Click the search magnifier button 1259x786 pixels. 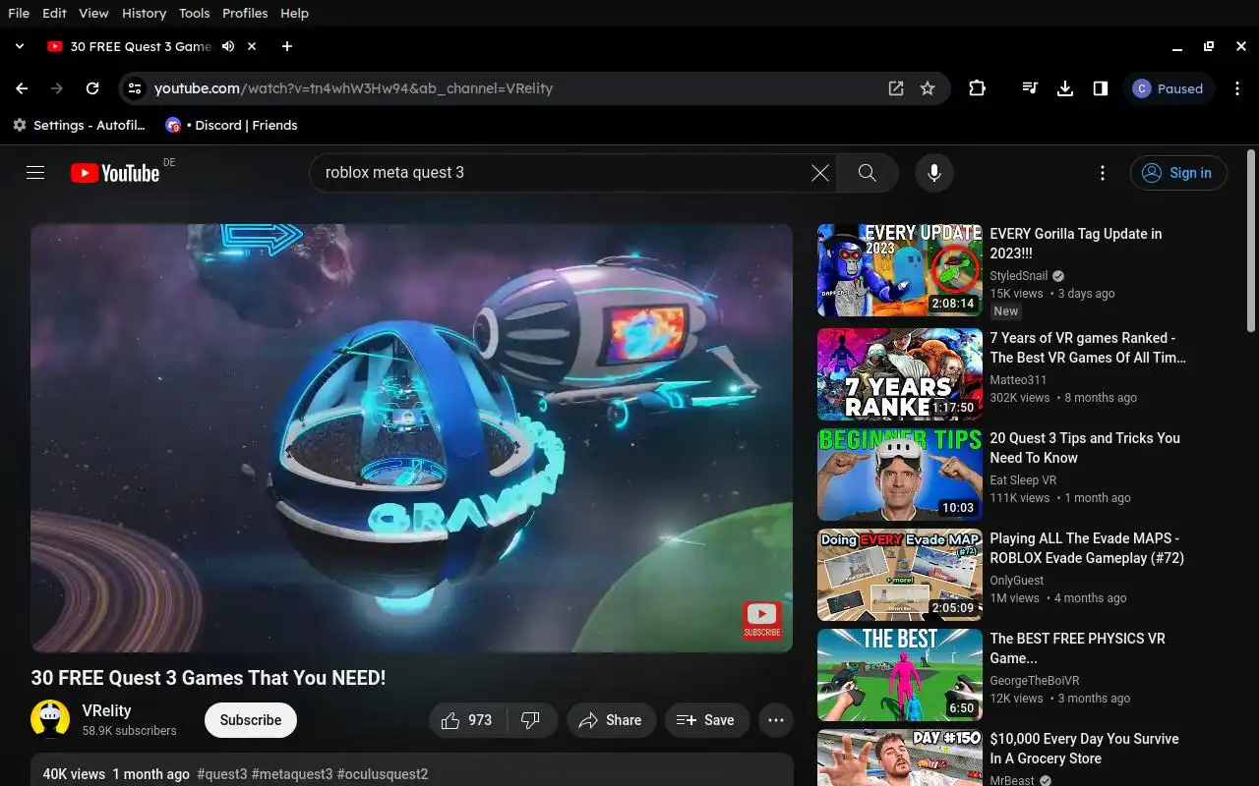tap(868, 173)
